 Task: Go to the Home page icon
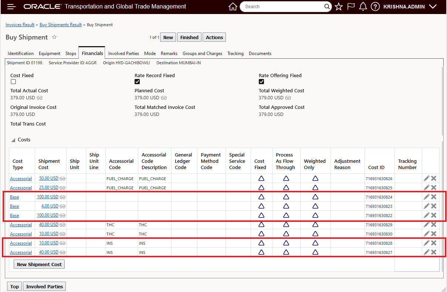point(233,7)
